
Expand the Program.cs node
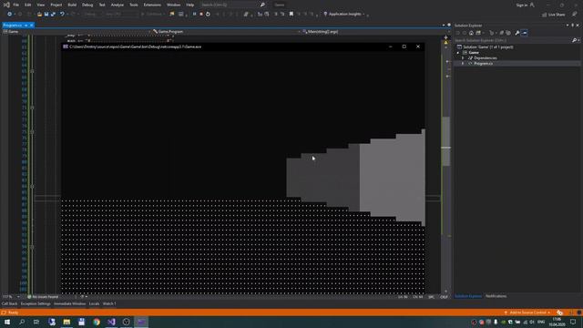(463, 64)
